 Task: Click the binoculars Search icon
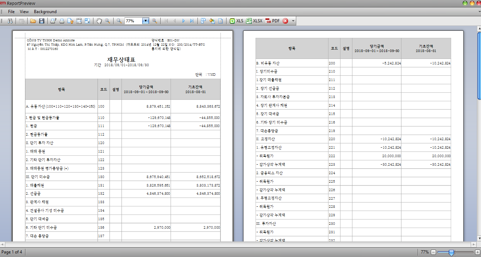coord(10,21)
